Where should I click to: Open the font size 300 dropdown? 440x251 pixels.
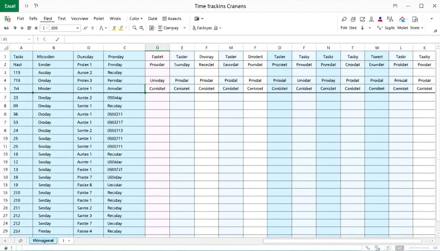[78, 28]
